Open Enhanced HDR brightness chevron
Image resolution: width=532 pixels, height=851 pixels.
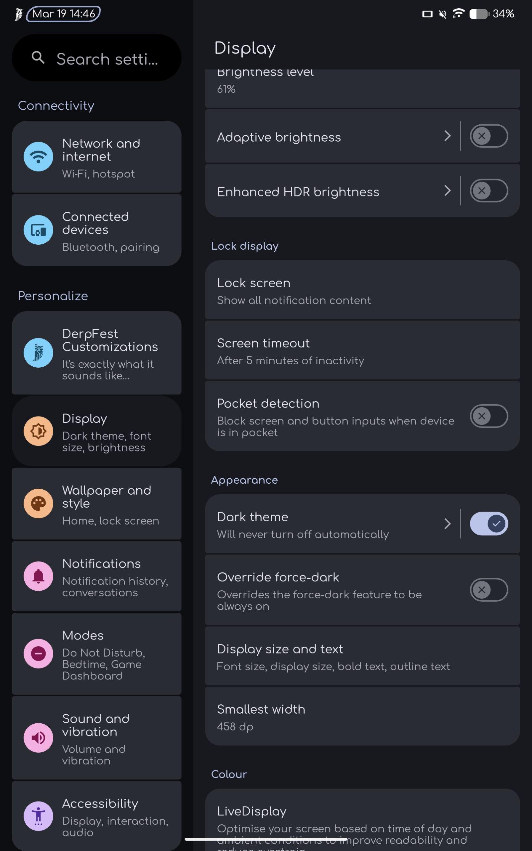coord(447,190)
